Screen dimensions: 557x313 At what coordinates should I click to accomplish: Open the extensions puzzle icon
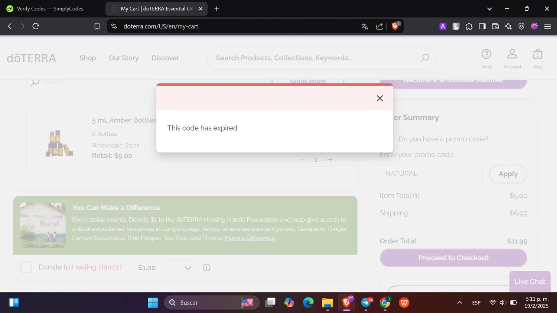[469, 26]
